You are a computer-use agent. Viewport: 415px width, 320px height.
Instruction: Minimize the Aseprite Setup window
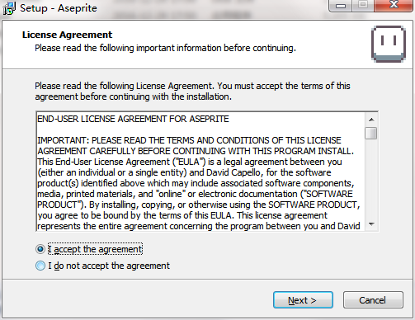coord(341,6)
